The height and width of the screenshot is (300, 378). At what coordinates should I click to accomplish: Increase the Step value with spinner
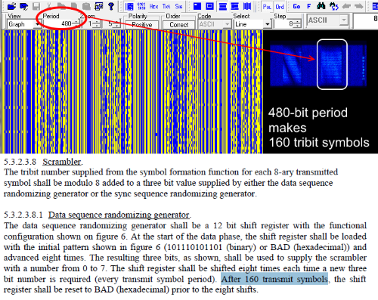[298, 22]
